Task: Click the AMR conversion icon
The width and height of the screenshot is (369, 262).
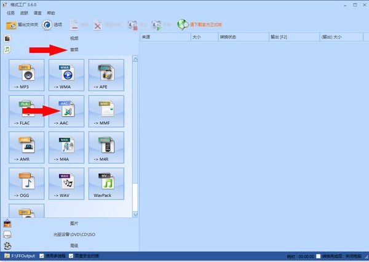Action: click(x=26, y=148)
